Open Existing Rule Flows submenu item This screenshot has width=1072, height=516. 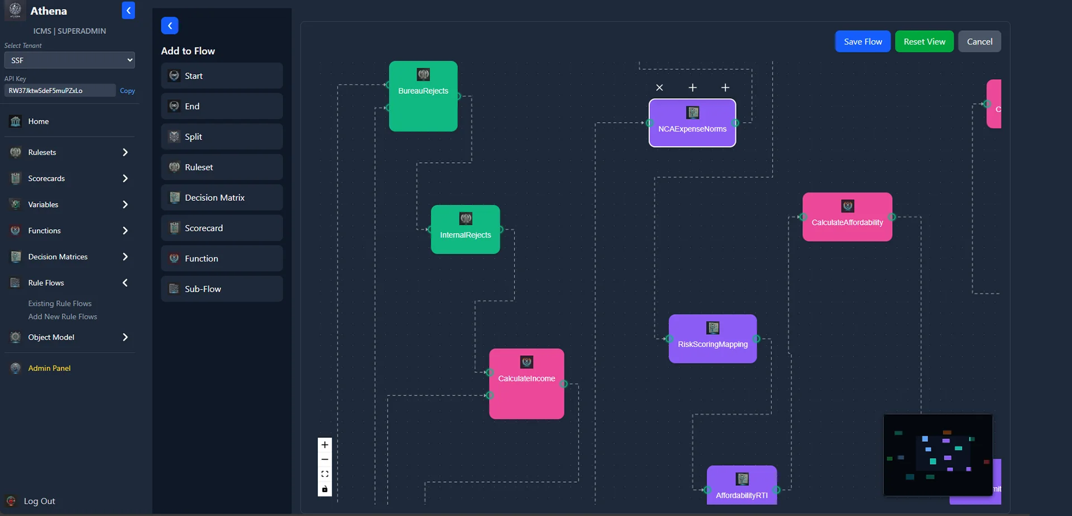[60, 303]
